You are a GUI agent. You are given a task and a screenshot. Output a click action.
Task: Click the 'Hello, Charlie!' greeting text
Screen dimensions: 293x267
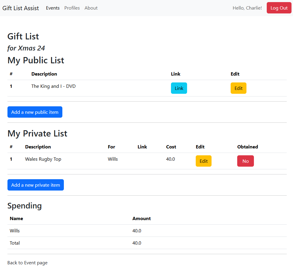click(x=247, y=8)
